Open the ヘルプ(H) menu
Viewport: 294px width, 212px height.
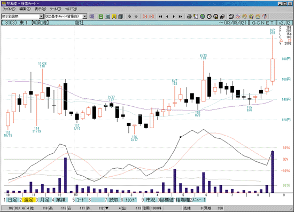point(71,9)
